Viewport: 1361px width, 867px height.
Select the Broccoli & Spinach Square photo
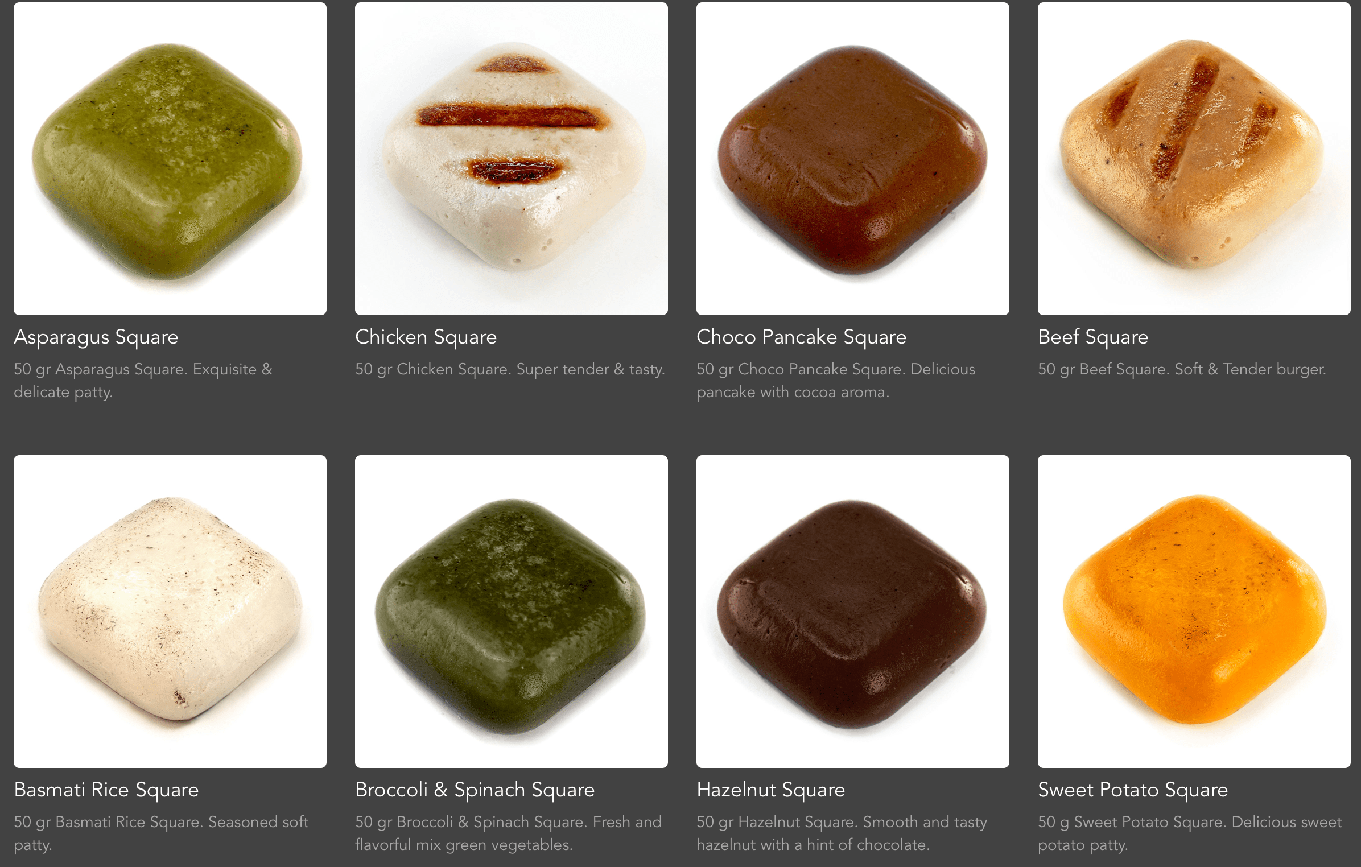pos(512,612)
